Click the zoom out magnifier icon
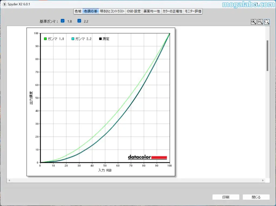The width and height of the screenshot is (276, 206). [260, 22]
